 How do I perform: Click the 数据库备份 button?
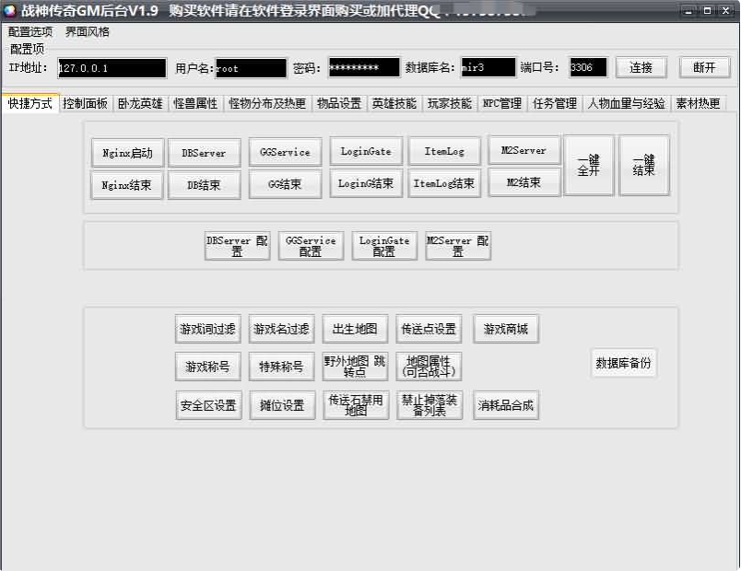tap(624, 363)
